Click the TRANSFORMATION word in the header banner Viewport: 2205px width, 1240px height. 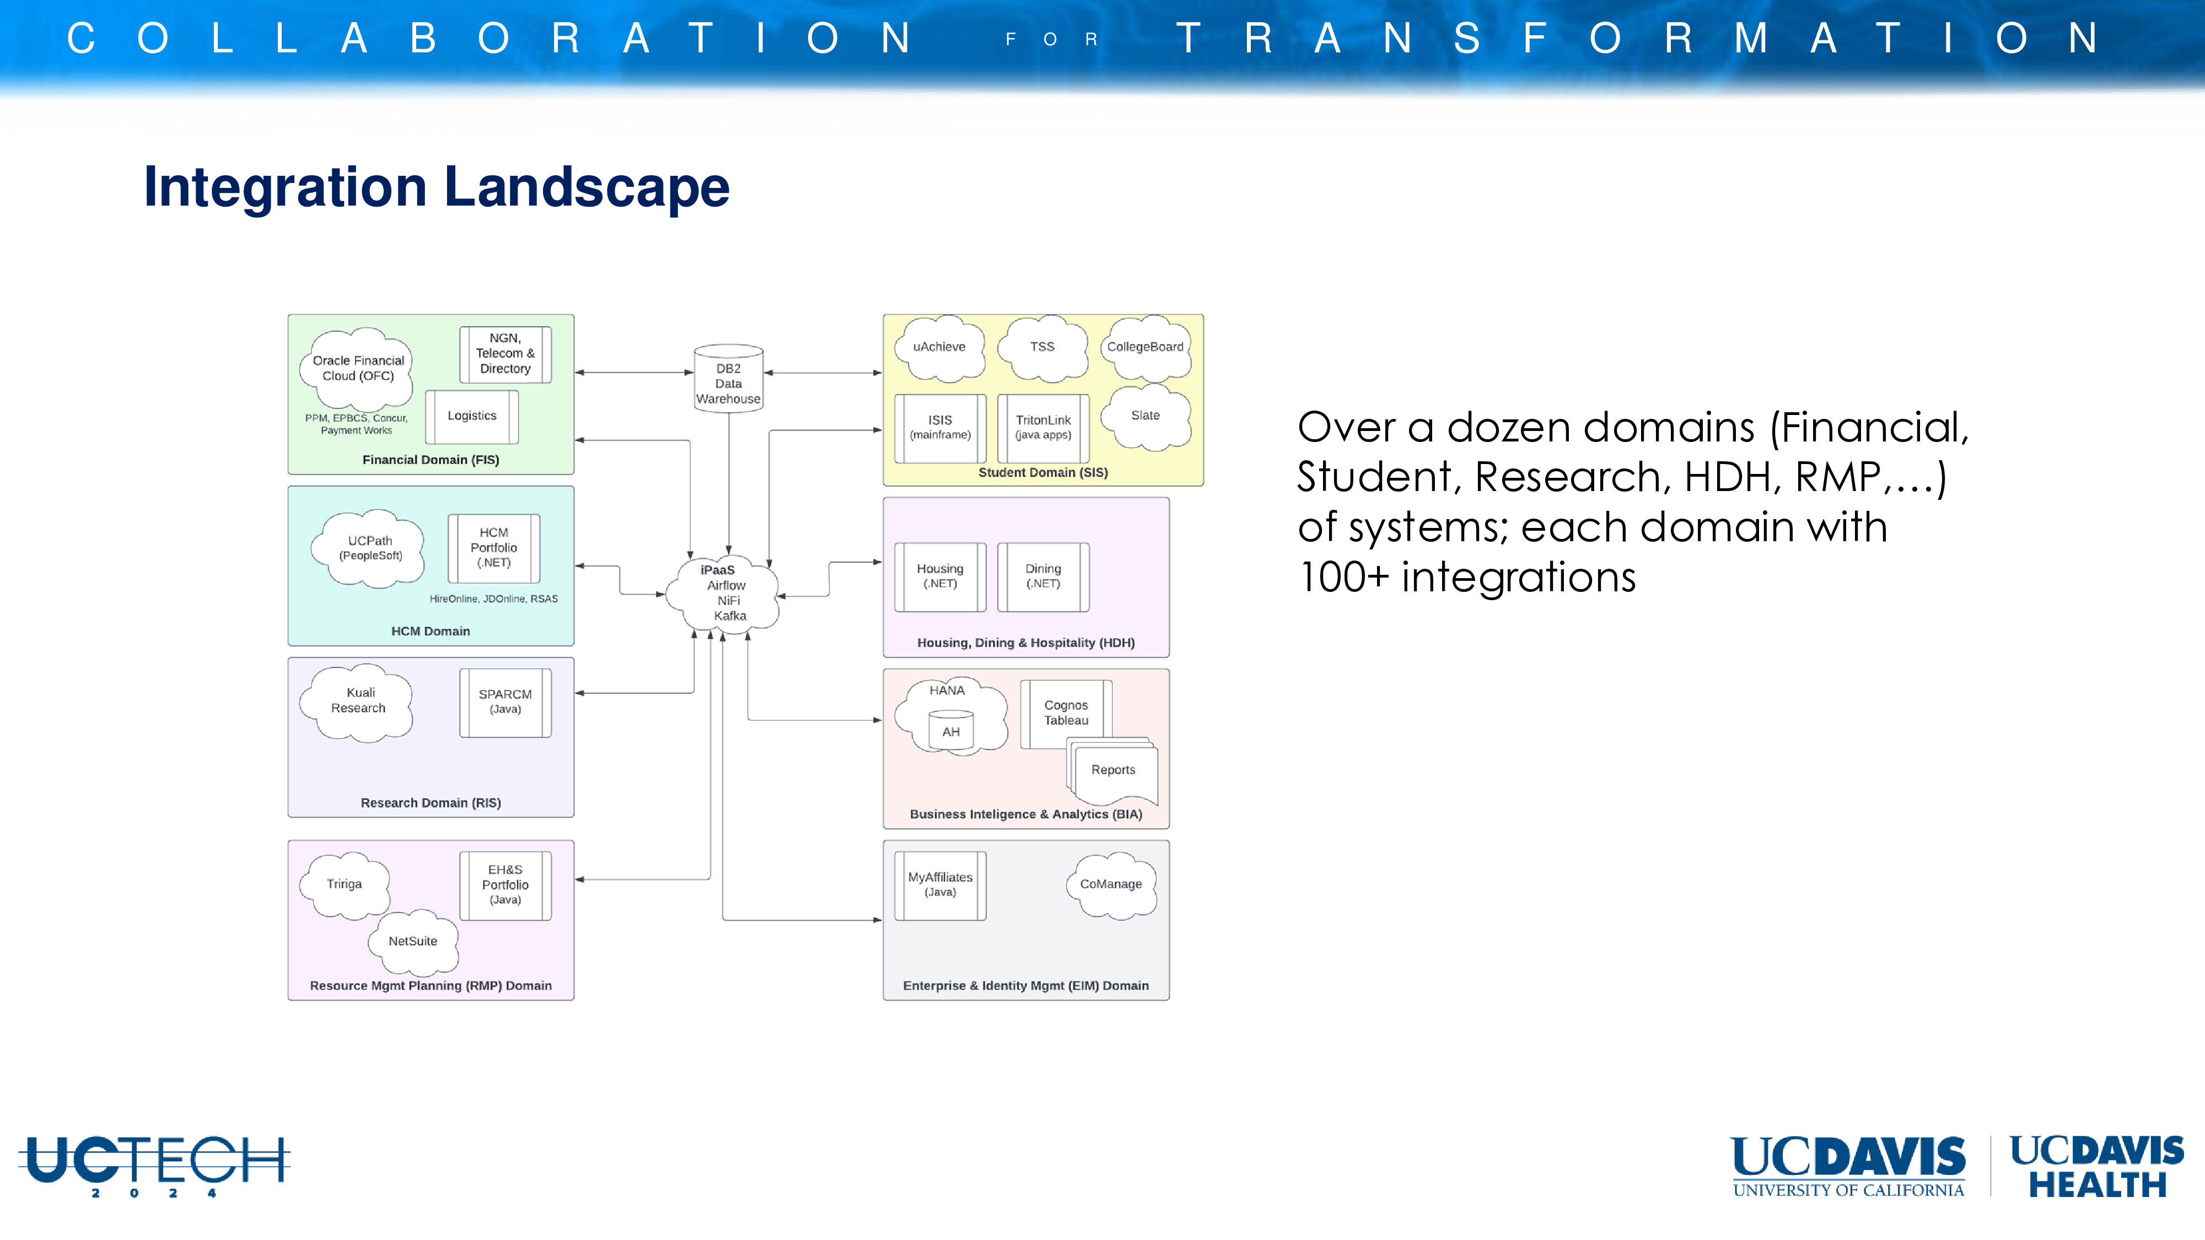[x=1638, y=39]
